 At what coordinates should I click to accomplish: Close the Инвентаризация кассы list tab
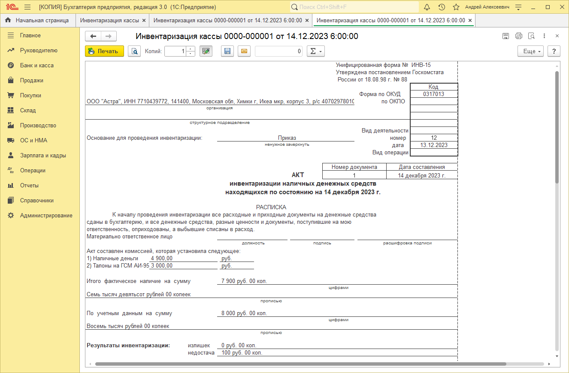coord(144,20)
